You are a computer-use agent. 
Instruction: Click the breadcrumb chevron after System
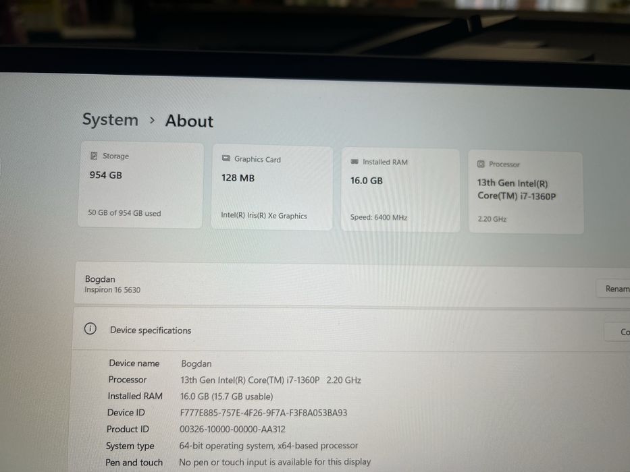click(152, 120)
